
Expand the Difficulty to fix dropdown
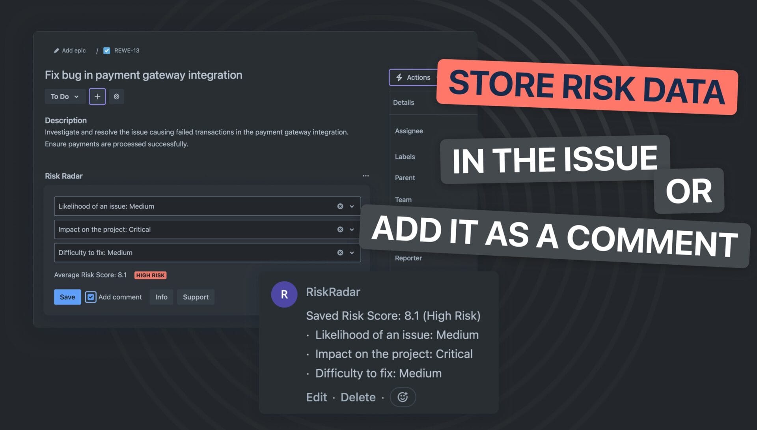352,253
